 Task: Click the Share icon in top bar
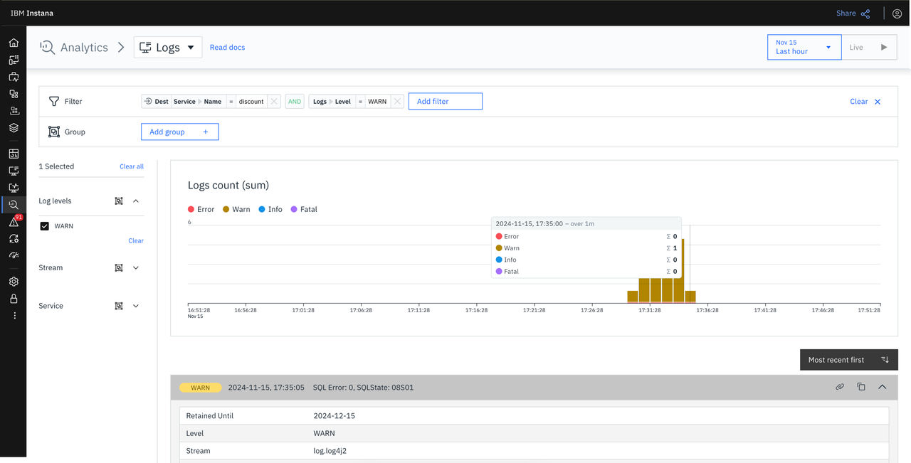[x=865, y=14]
